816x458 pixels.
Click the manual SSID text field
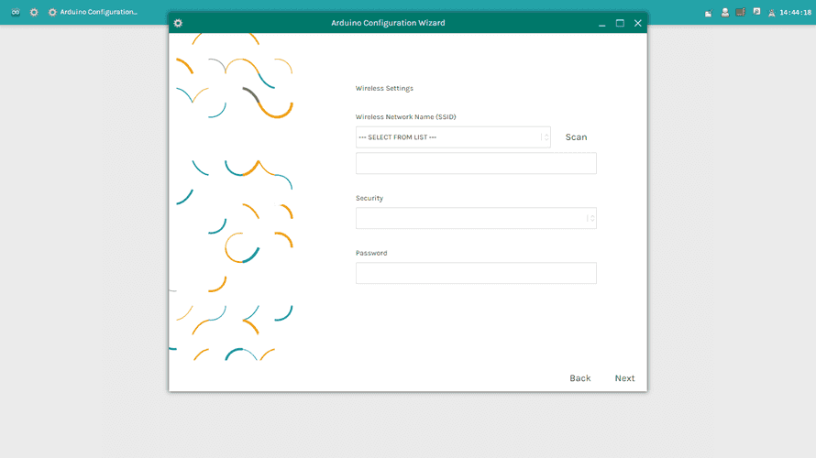476,164
